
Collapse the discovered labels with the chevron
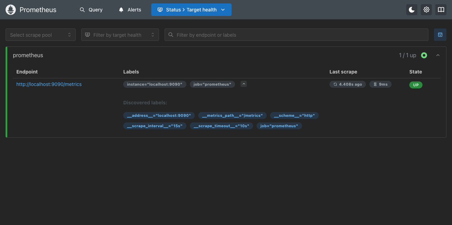pyautogui.click(x=243, y=84)
